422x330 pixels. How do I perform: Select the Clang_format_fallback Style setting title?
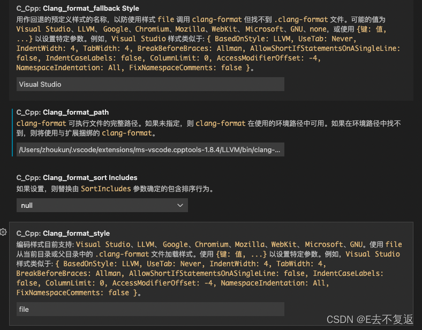(x=78, y=9)
